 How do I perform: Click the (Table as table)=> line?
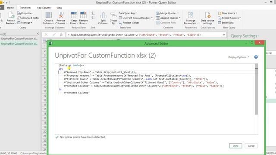coord(71,65)
